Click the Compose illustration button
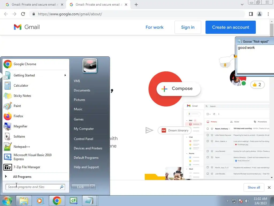Viewport: 274px width, 206px height. (178, 89)
